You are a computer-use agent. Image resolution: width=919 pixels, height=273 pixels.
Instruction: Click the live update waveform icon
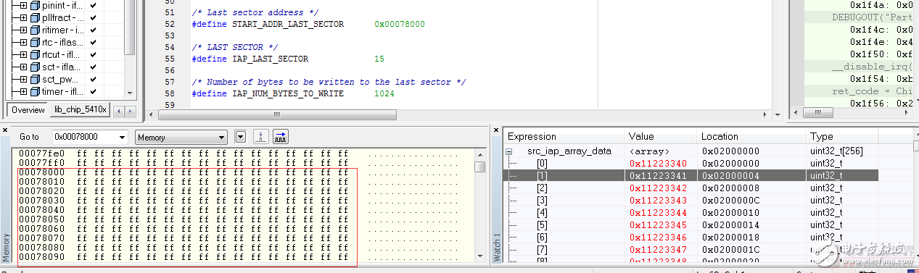click(281, 137)
